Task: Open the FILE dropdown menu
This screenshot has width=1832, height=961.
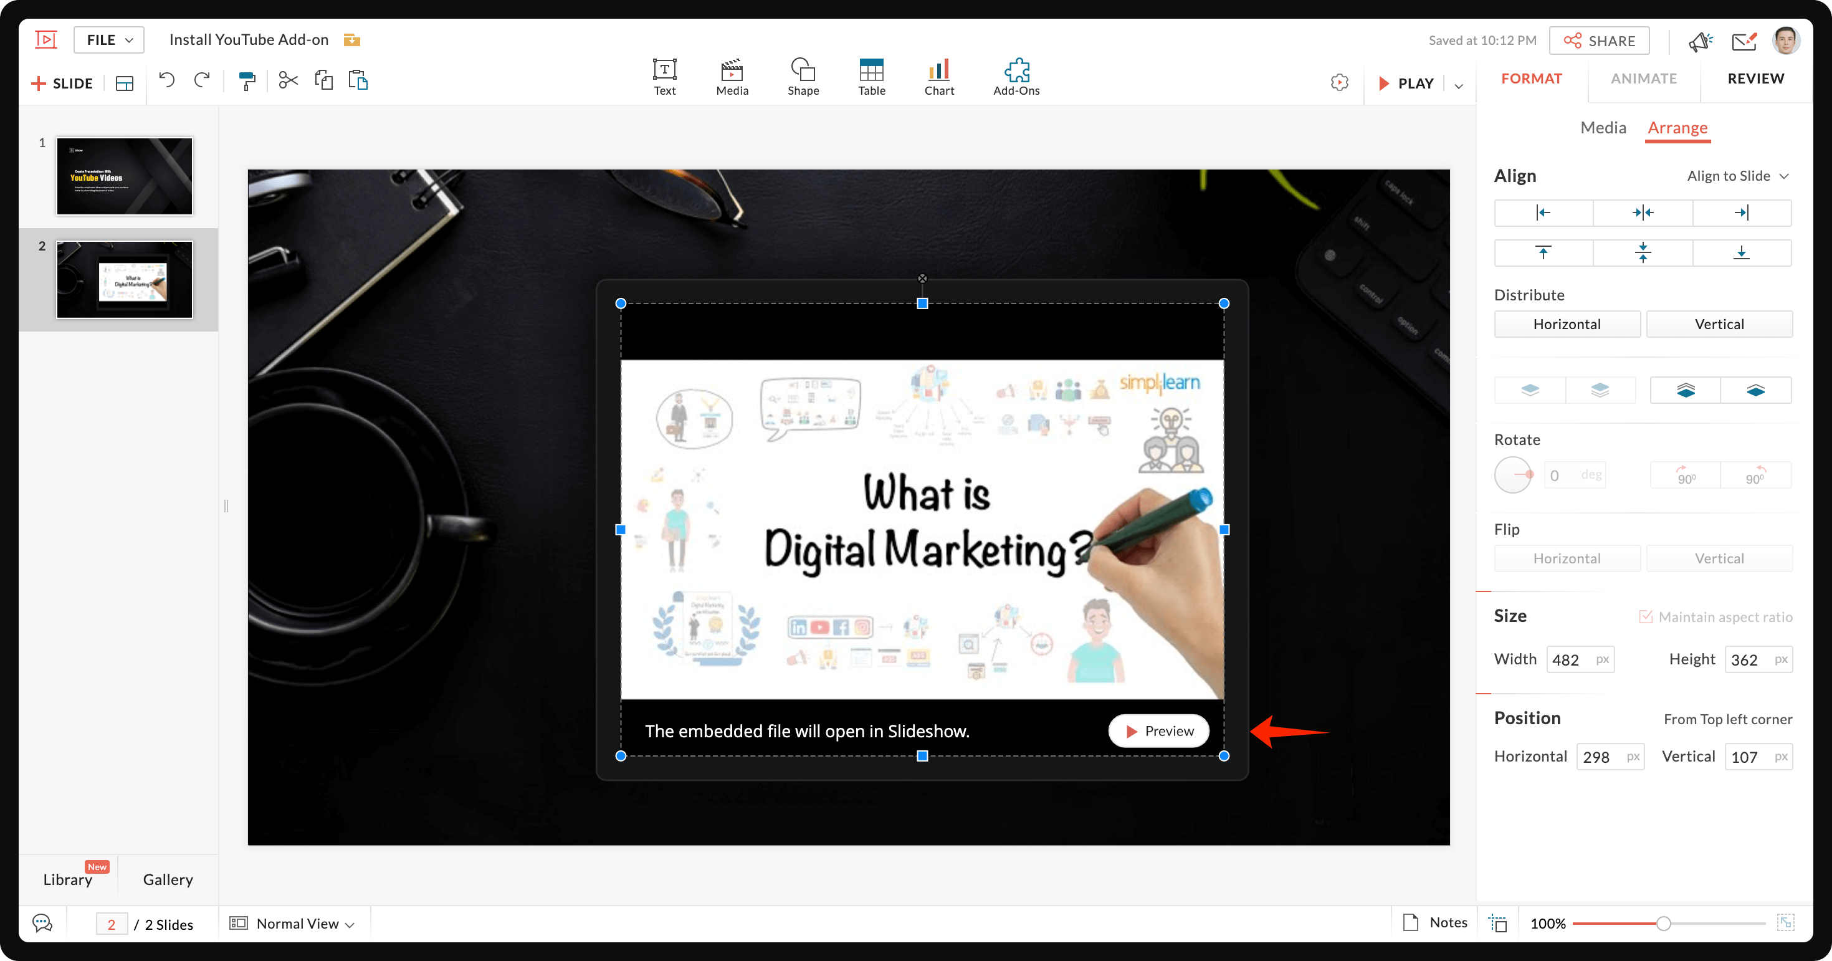Action: tap(109, 40)
